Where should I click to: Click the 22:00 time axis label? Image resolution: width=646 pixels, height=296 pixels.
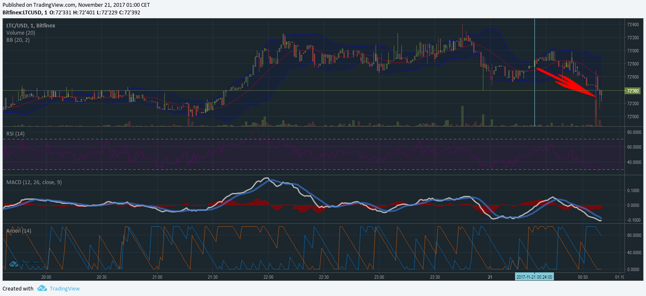coord(268,277)
